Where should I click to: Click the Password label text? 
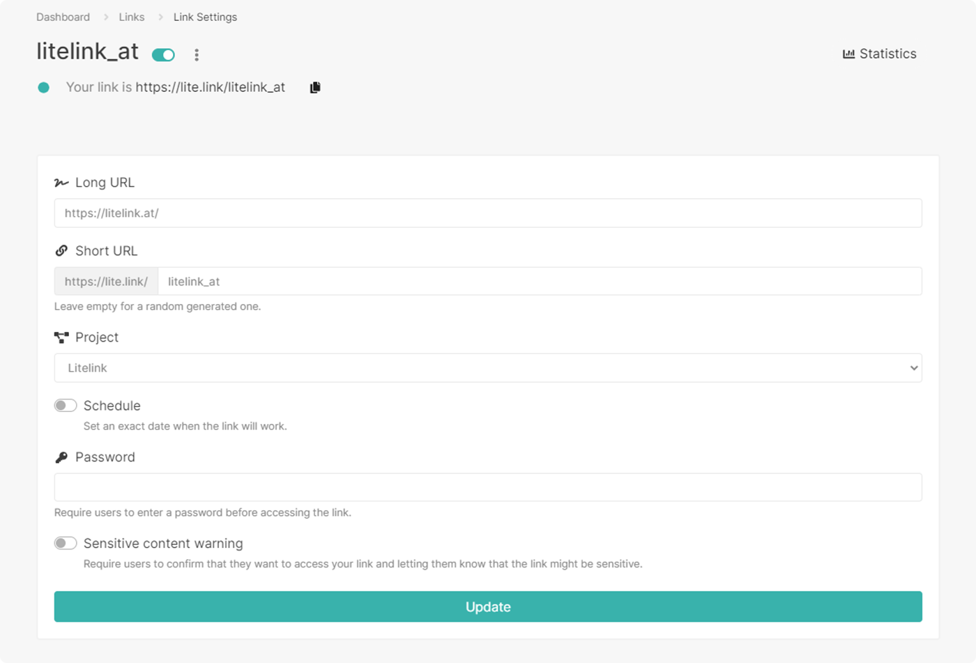point(105,457)
